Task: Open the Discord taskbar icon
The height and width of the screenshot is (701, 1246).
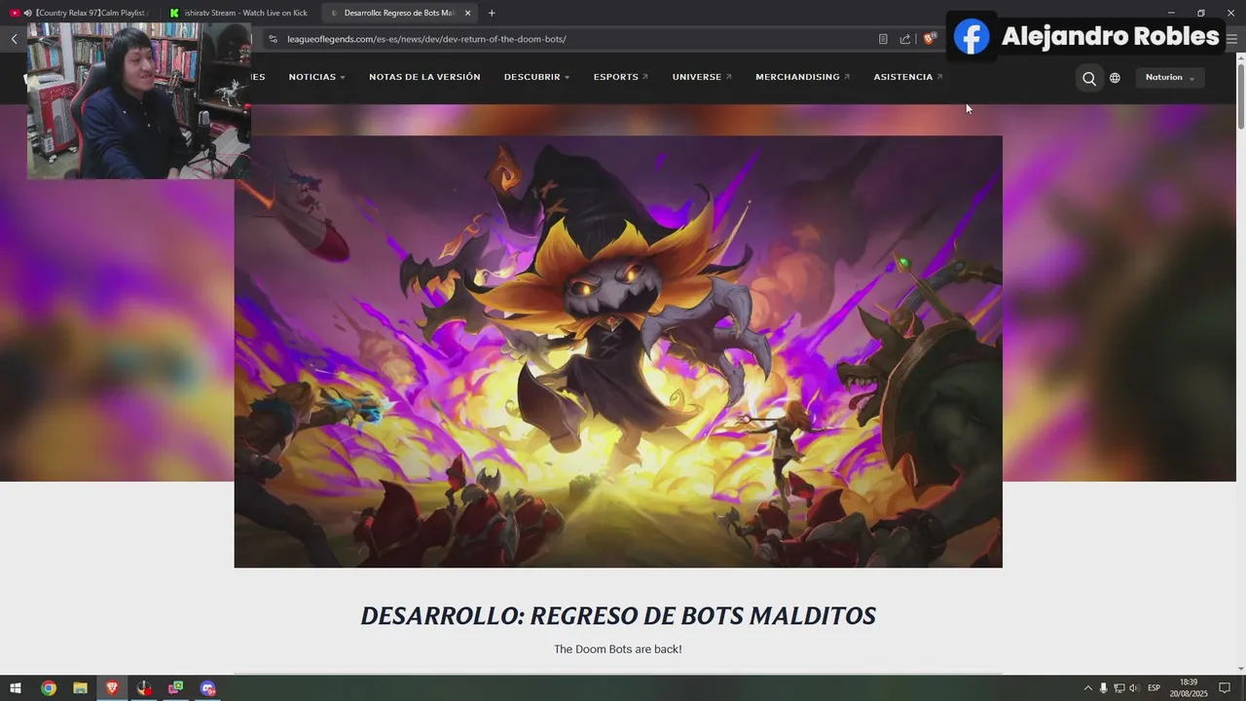Action: (208, 688)
